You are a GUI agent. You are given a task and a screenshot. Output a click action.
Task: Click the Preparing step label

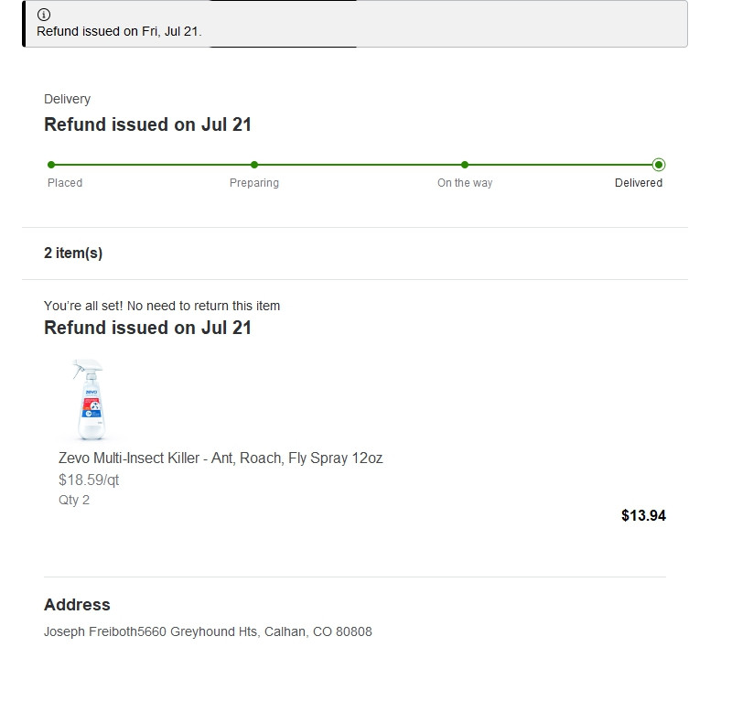(254, 183)
